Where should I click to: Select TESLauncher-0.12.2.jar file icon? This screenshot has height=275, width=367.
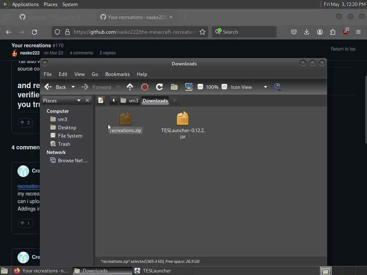coord(182,118)
